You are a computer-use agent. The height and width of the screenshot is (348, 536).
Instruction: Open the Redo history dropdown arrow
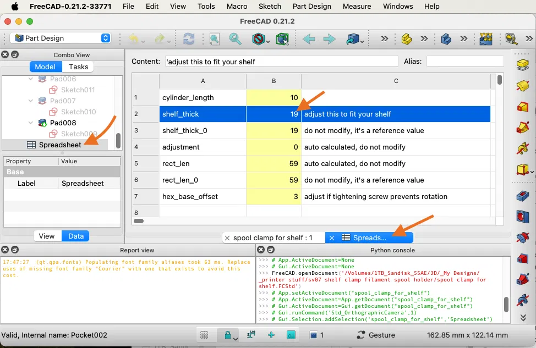[169, 42]
